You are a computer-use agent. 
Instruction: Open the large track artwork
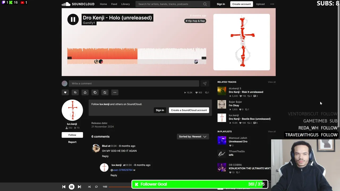click(241, 42)
